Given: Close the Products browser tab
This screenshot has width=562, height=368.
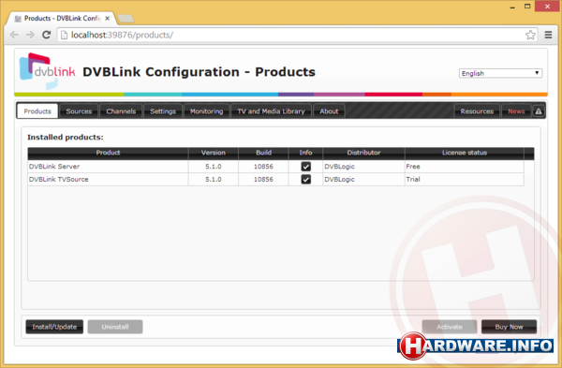Looking at the screenshot, I should pos(107,19).
